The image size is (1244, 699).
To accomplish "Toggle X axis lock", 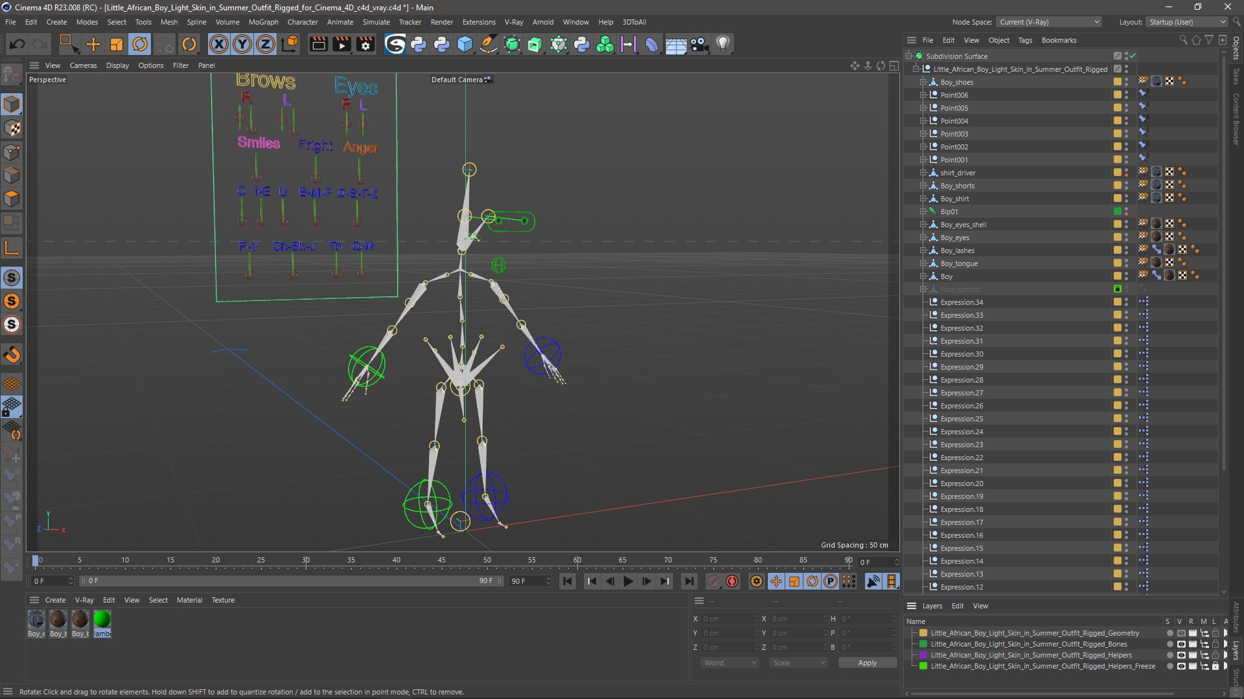I will 219,44.
